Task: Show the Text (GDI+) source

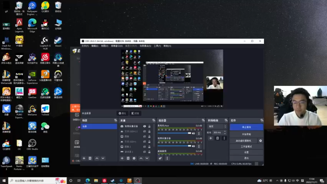Action: click(x=145, y=141)
